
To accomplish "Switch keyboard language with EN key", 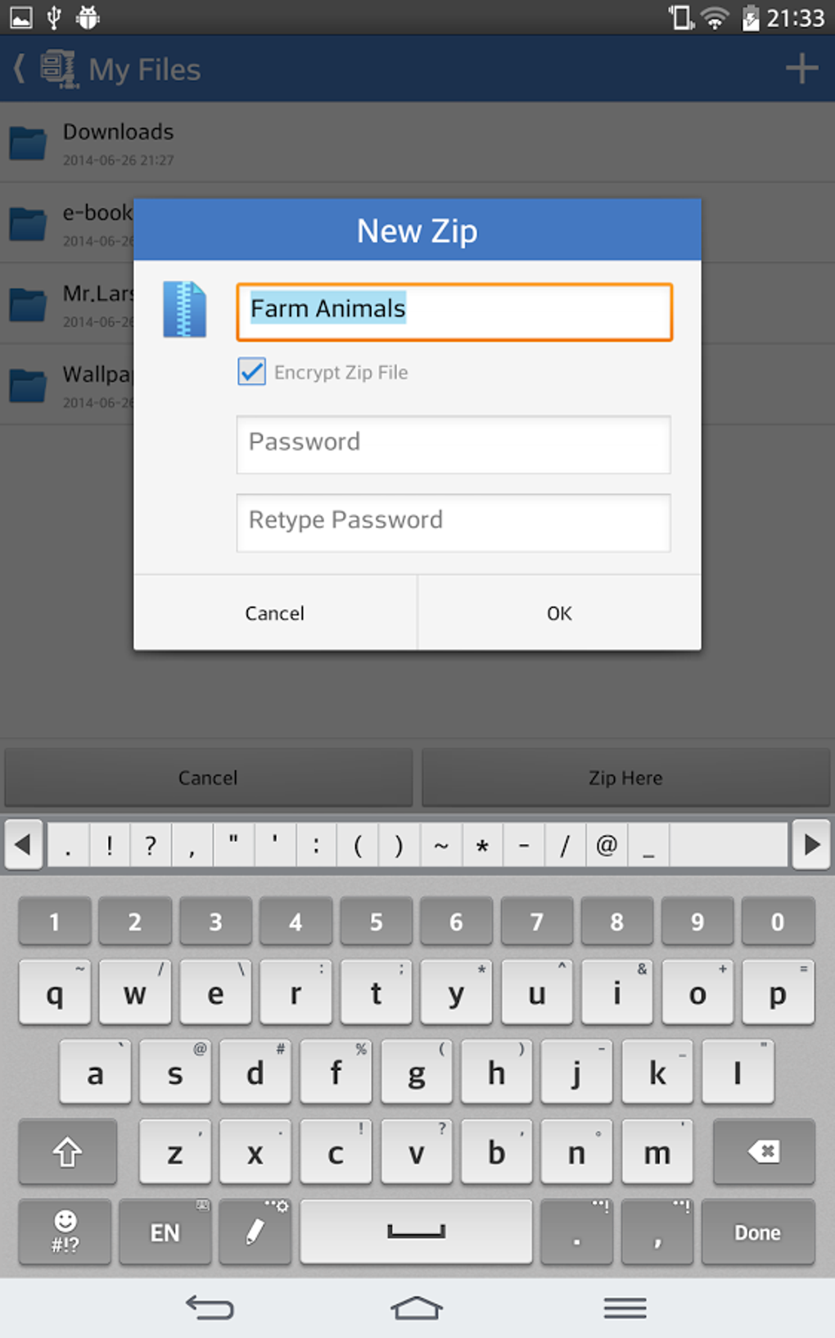I will (x=165, y=1232).
